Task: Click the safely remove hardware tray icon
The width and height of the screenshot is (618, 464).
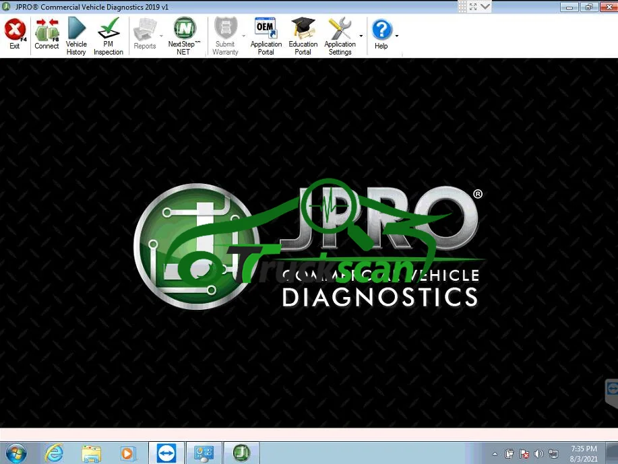Action: coord(509,454)
